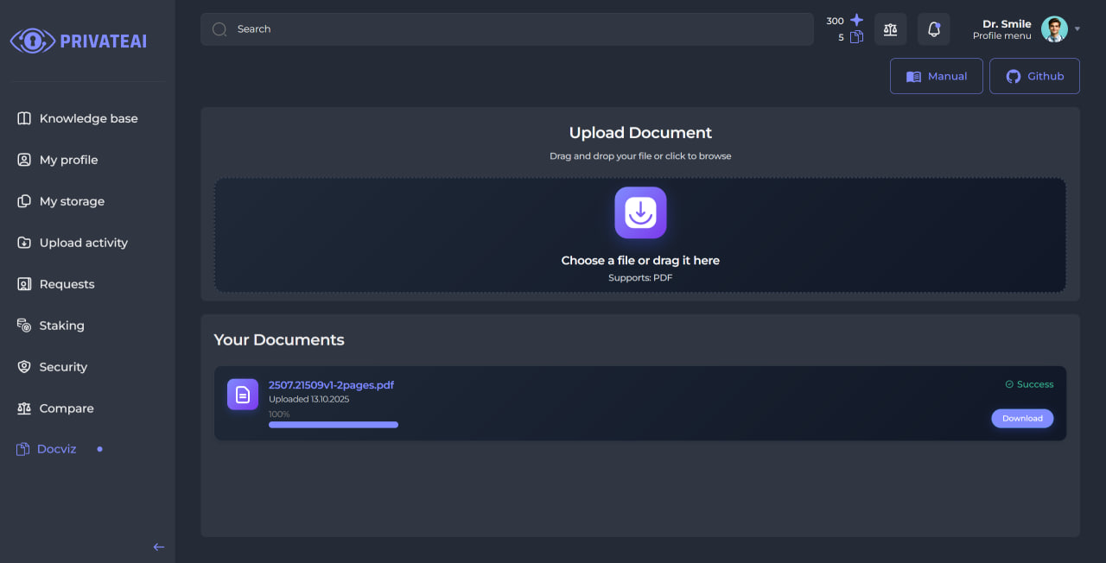1106x563 pixels.
Task: Go to My storage section
Action: tap(72, 201)
